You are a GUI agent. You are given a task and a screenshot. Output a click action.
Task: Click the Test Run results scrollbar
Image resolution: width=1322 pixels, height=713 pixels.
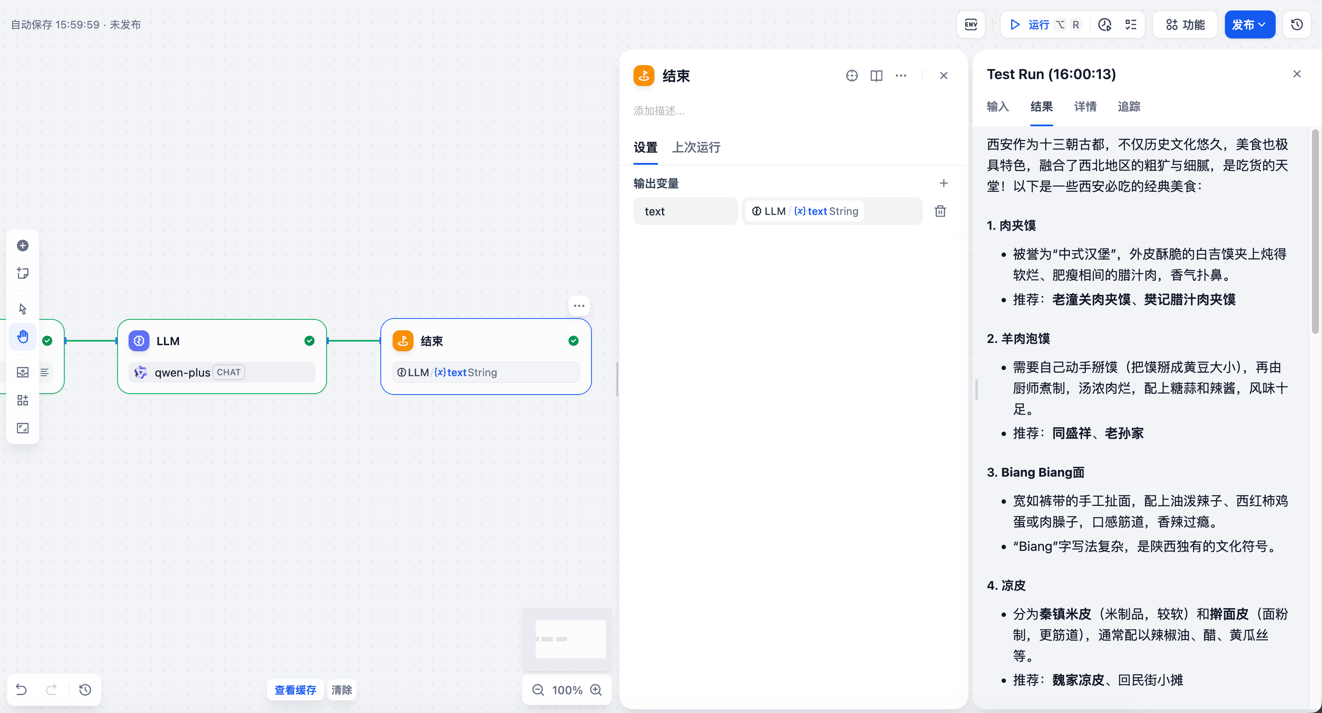1315,231
